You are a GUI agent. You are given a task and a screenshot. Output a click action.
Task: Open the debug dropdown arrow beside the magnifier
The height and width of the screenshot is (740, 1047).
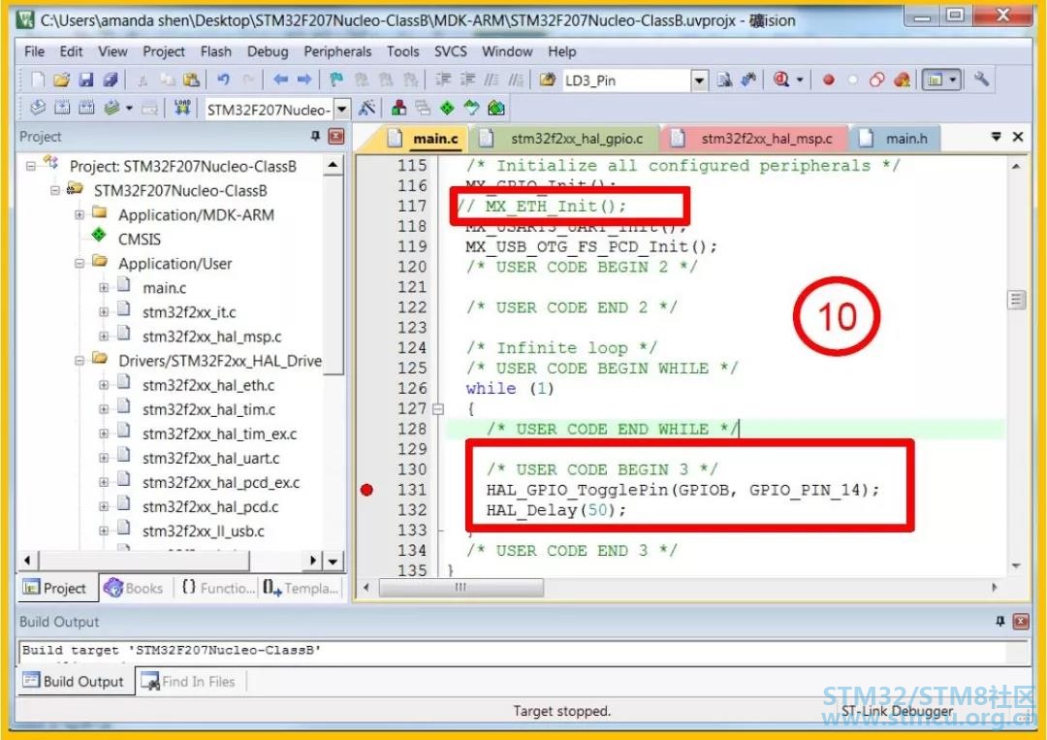click(x=800, y=80)
